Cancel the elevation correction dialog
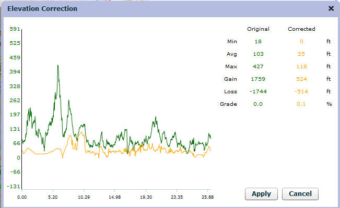Image resolution: width=340 pixels, height=208 pixels. (x=300, y=194)
